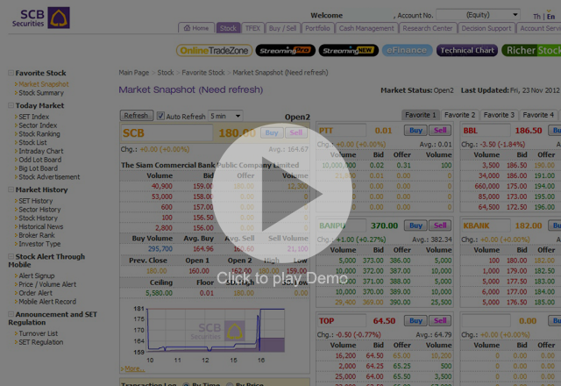Open the Stock Ranking link

tap(39, 134)
